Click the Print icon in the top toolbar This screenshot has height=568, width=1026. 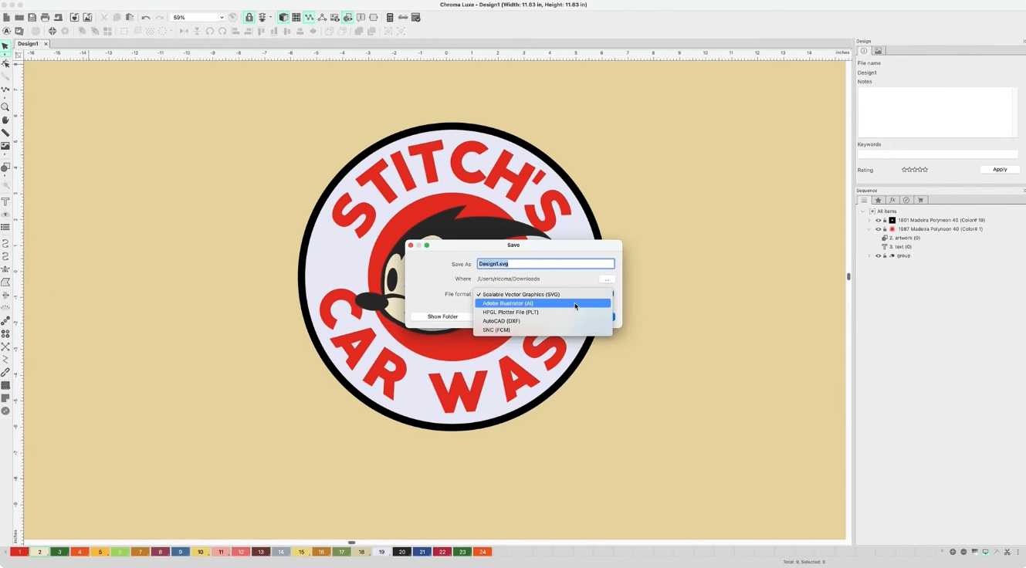coord(46,17)
